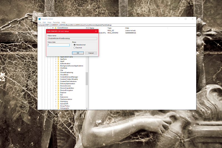222x148 pixels.
Task: Open the Favorites menu
Action: 56,22
